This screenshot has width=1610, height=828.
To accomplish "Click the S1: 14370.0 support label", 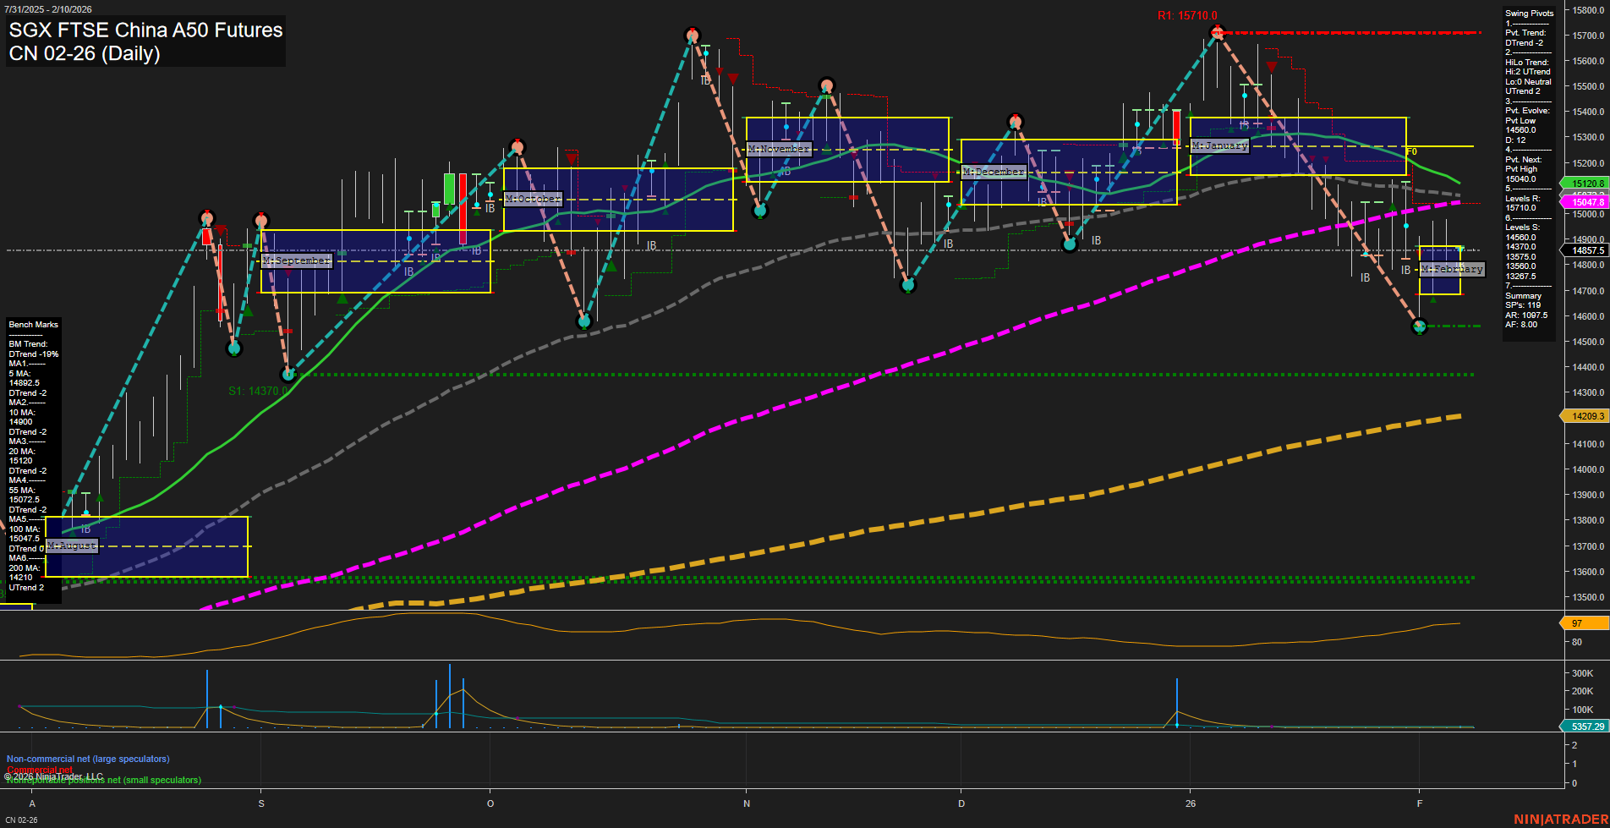I will (258, 391).
